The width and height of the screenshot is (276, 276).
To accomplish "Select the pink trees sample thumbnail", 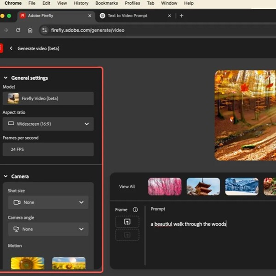I will [x=165, y=187].
